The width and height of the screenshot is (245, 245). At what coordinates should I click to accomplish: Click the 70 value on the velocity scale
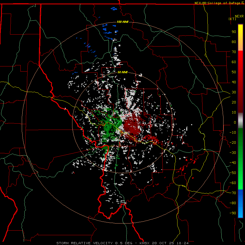(x=234, y=52)
